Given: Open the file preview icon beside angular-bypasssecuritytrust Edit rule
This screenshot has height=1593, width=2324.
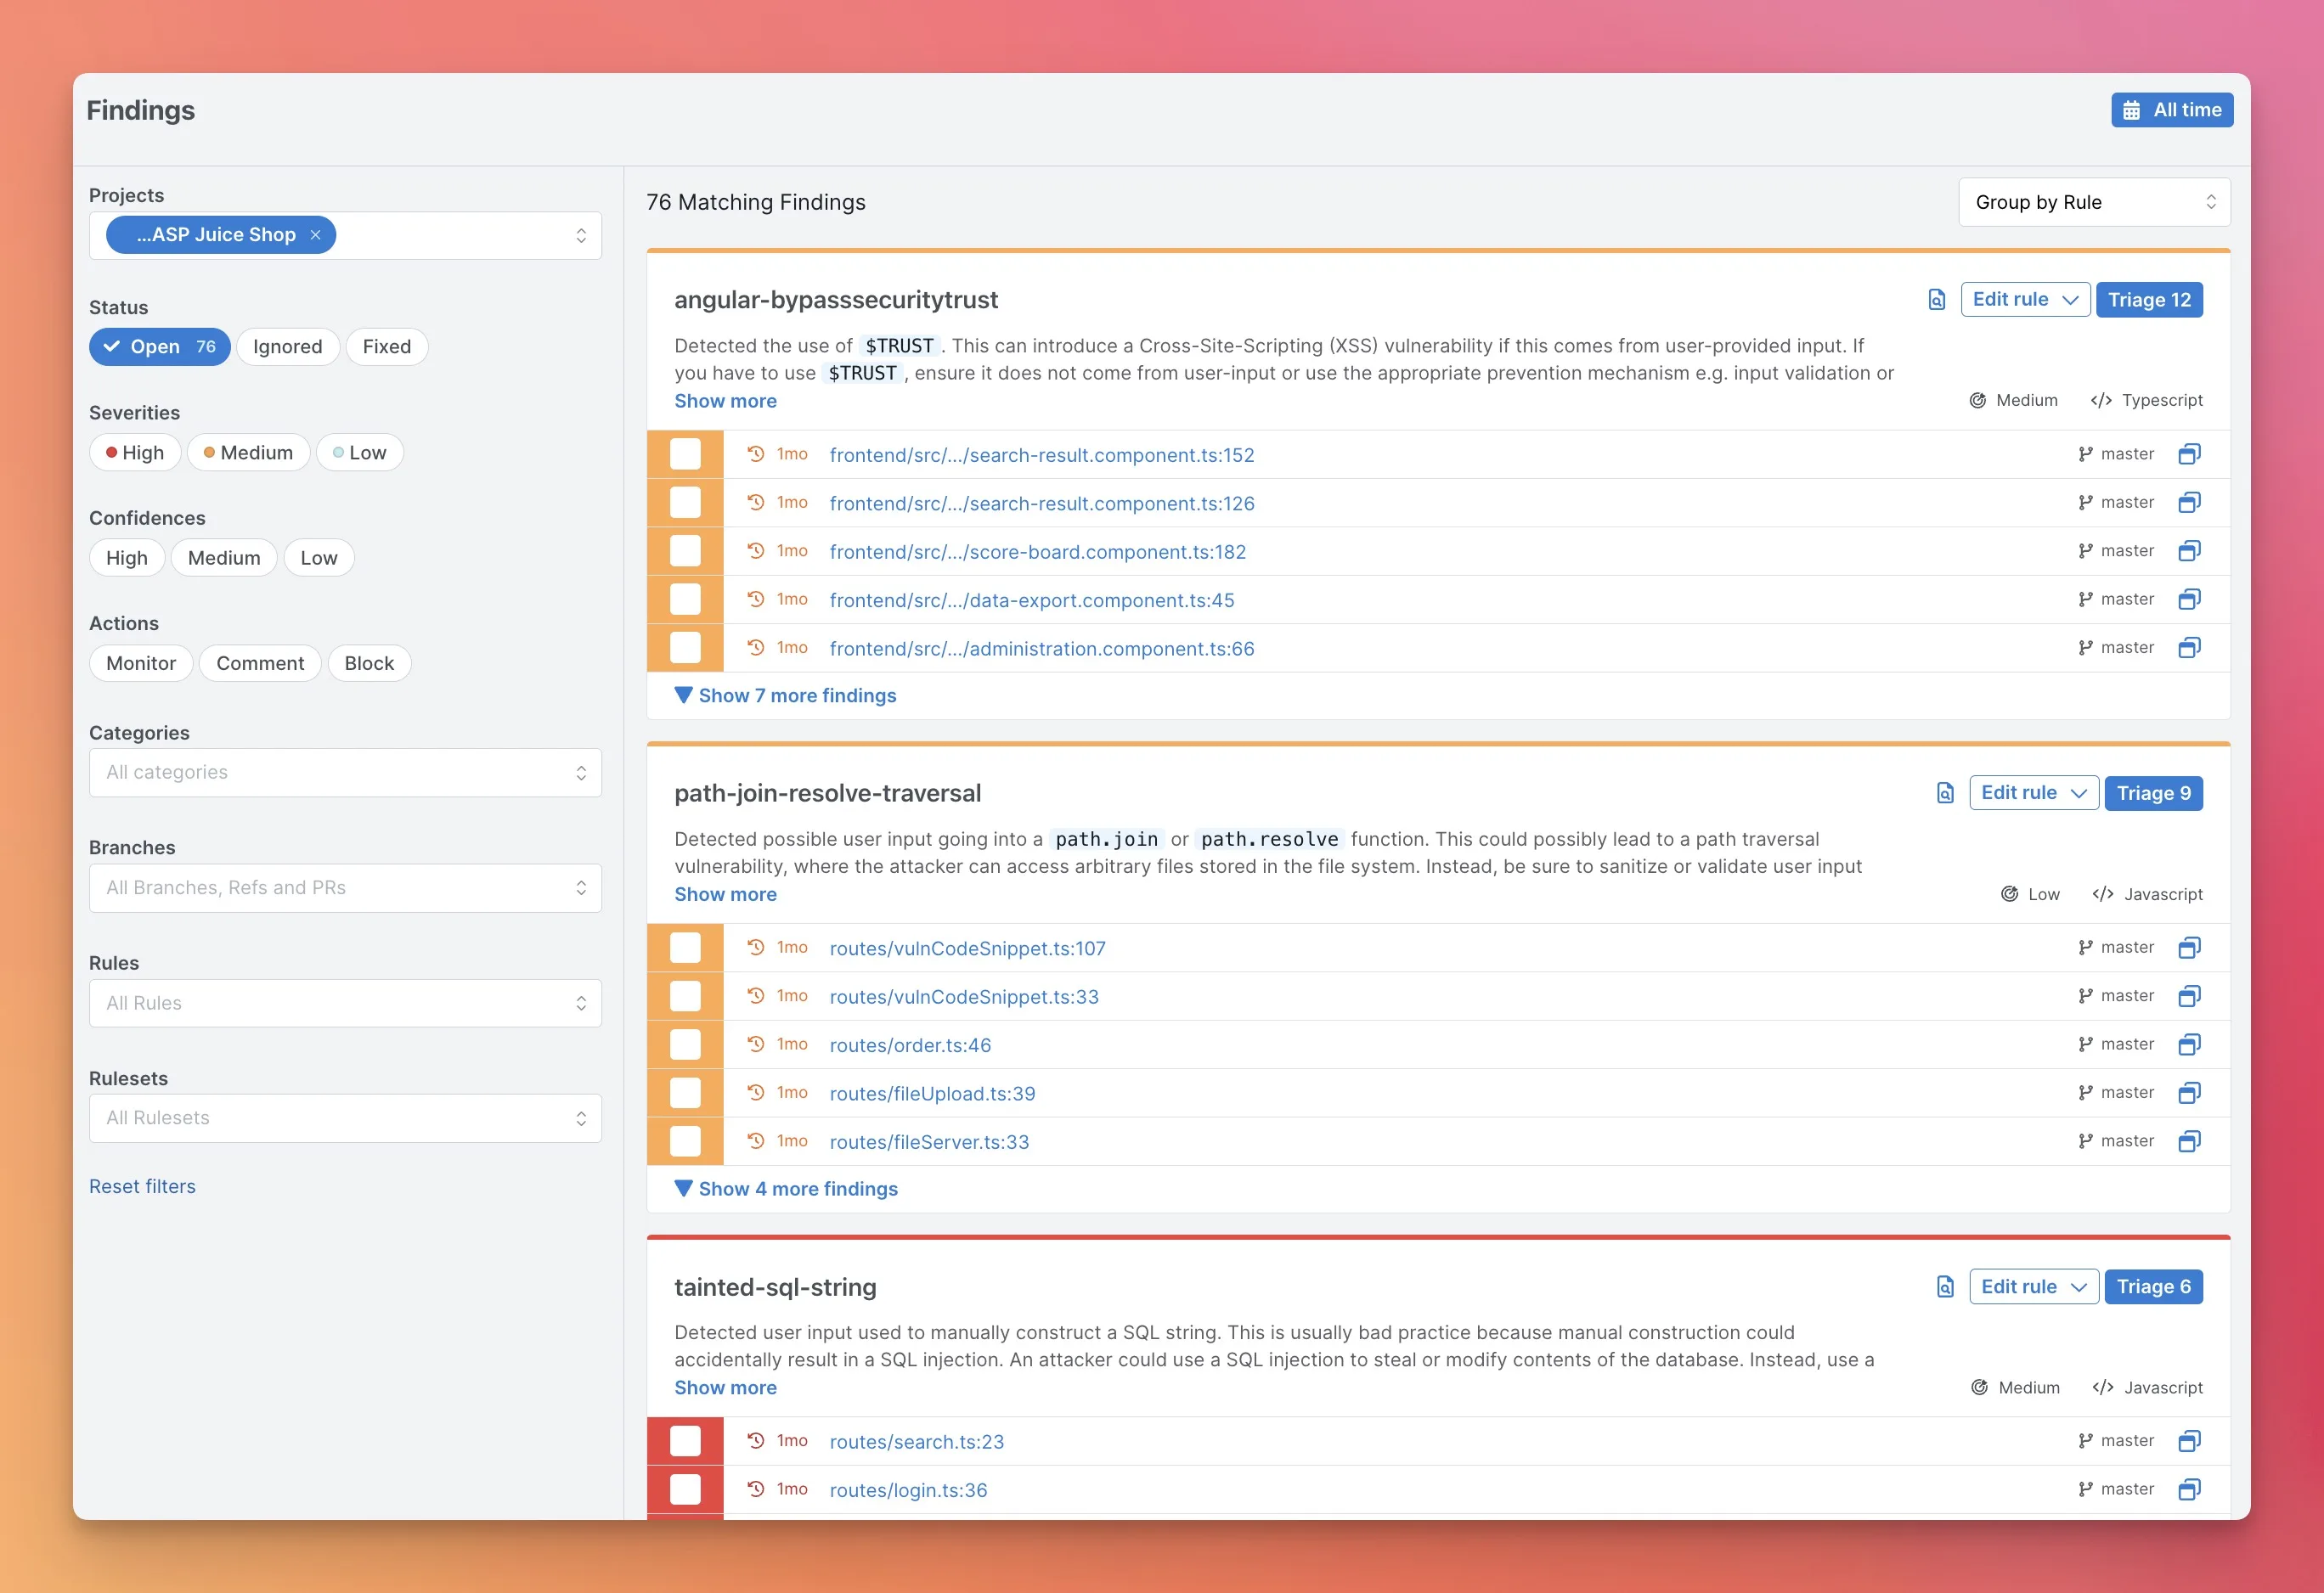Looking at the screenshot, I should tap(1936, 299).
